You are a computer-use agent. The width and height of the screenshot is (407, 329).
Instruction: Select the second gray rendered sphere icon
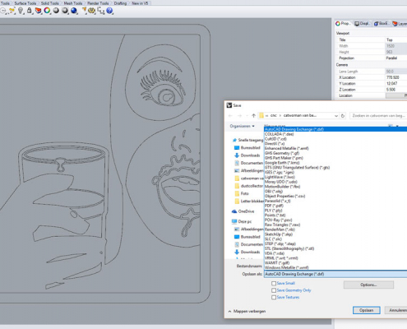coord(65,11)
